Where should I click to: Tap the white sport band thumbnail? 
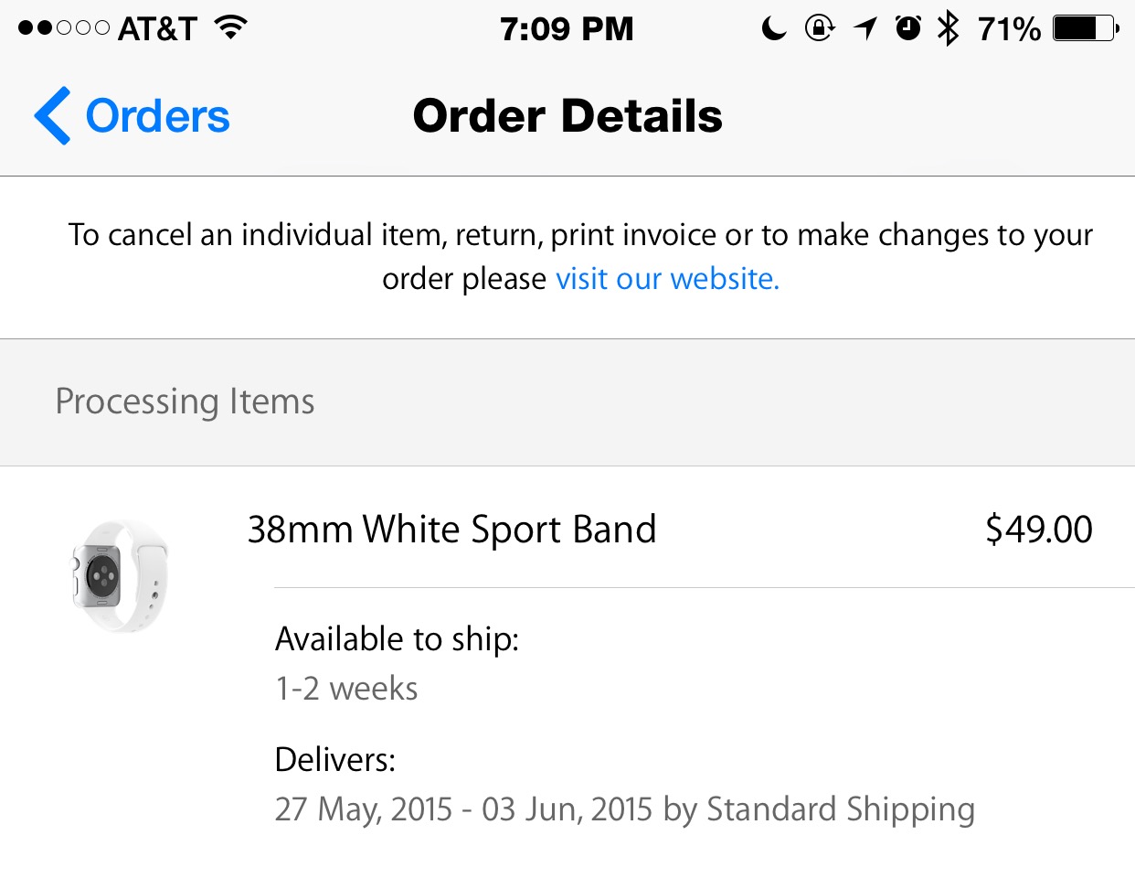click(120, 575)
